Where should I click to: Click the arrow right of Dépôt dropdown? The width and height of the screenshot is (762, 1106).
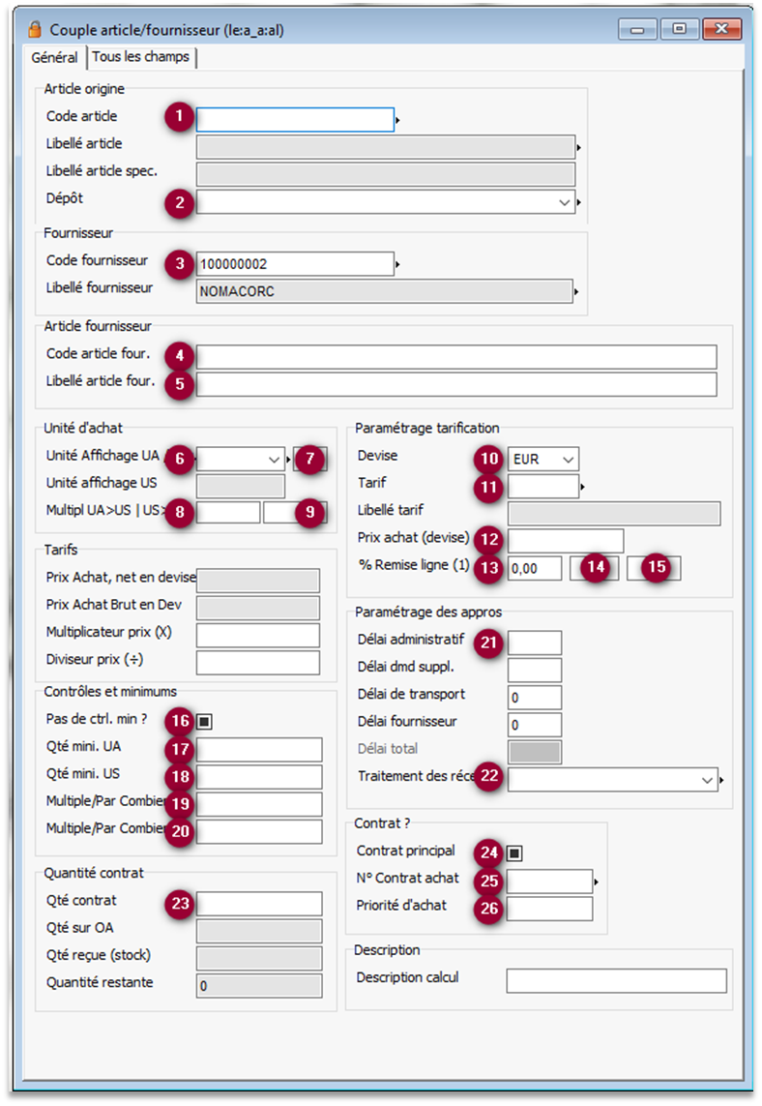[579, 203]
